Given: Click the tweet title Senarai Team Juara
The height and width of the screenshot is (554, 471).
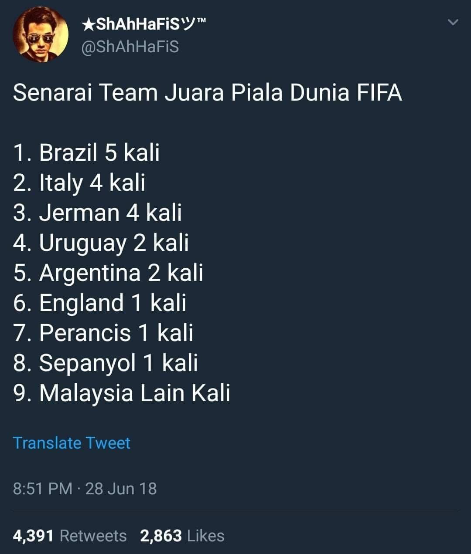Looking at the screenshot, I should (x=208, y=93).
